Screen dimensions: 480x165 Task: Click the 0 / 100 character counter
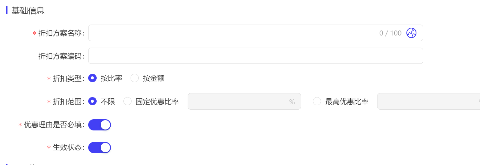coord(391,33)
